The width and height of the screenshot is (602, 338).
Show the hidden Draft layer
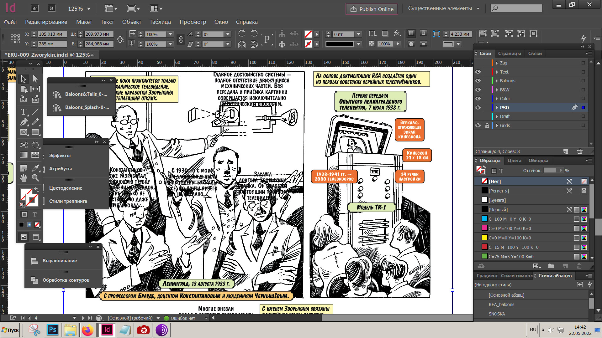478,116
